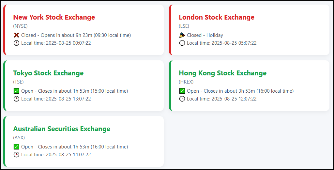Image resolution: width=334 pixels, height=170 pixels.
Task: Click the clock icon in the Tokyo card
Action: [x=16, y=99]
